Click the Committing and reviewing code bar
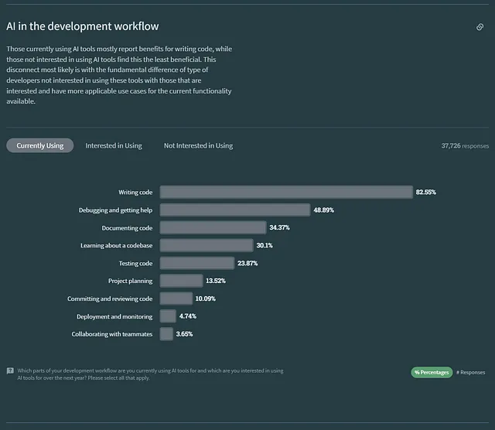This screenshot has width=495, height=430. [176, 299]
